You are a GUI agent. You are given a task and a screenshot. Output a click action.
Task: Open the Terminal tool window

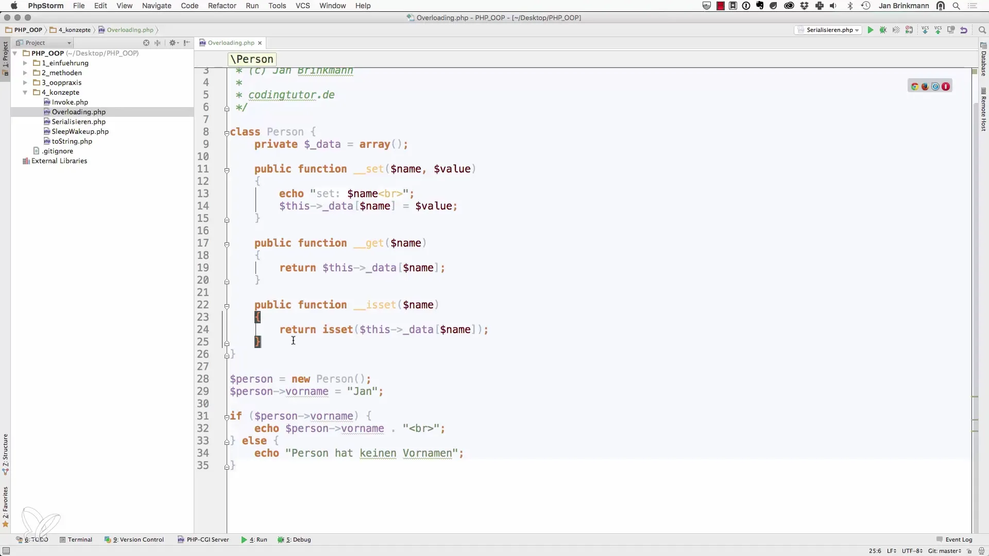coord(76,540)
